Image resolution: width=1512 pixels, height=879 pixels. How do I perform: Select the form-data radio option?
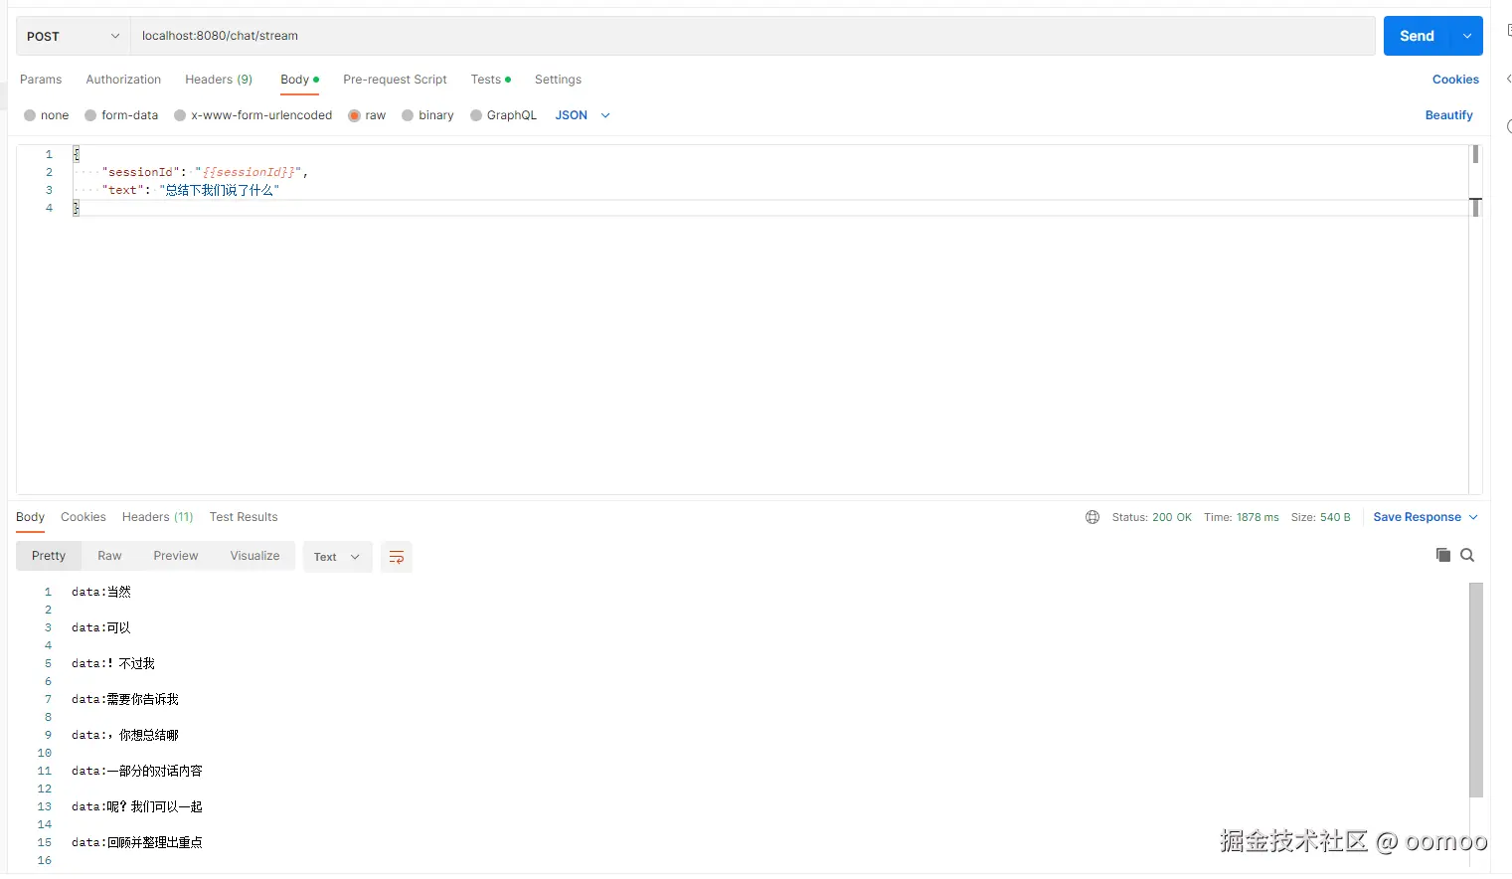(x=90, y=115)
